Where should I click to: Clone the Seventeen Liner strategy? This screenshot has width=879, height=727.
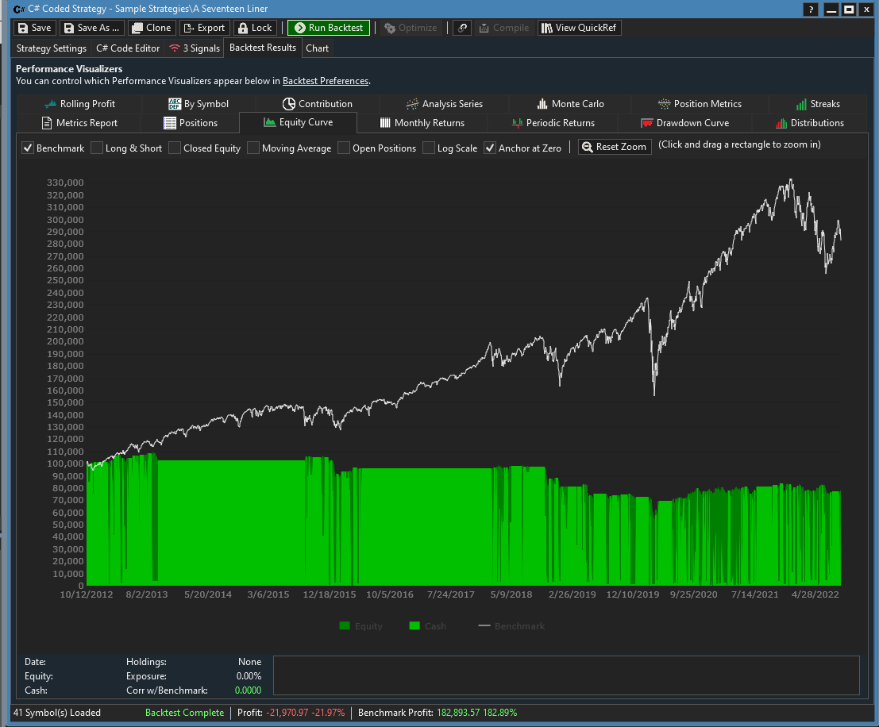(151, 28)
